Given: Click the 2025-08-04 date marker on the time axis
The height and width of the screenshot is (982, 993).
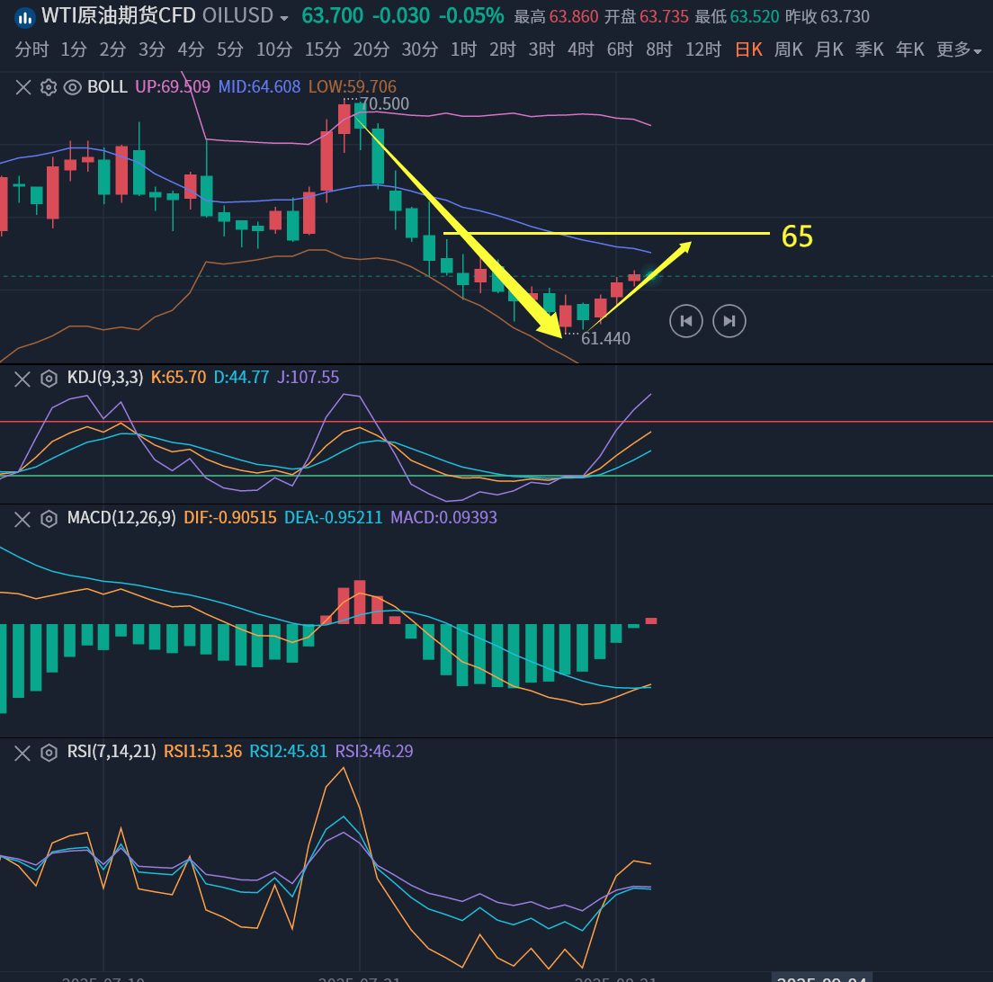Looking at the screenshot, I should (822, 977).
